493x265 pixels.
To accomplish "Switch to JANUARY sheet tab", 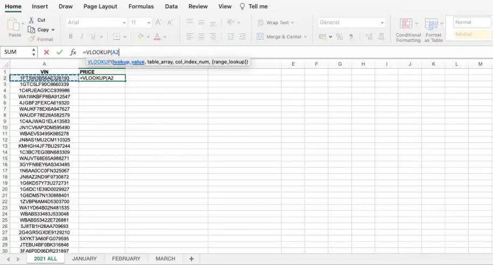I will [x=84, y=259].
